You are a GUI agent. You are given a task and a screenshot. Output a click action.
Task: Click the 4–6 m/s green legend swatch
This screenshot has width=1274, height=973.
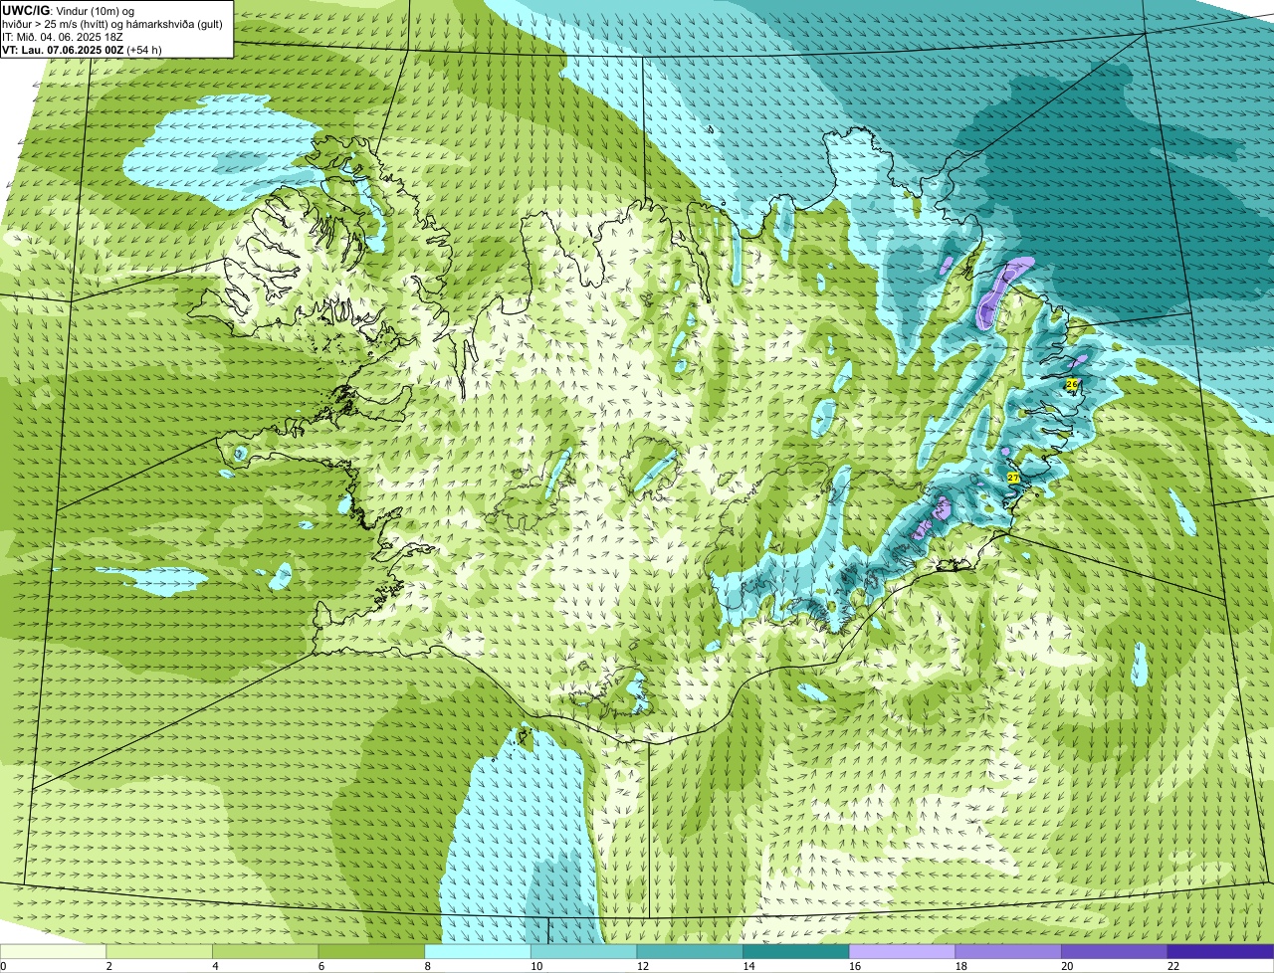coord(266,951)
